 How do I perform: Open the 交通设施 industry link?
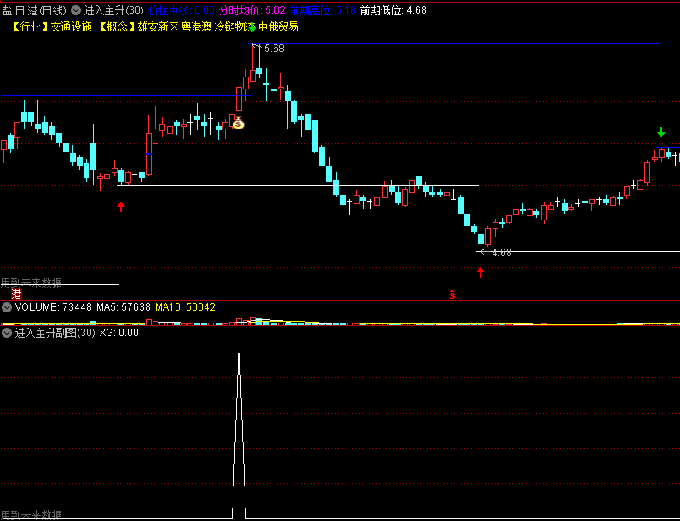pyautogui.click(x=72, y=27)
